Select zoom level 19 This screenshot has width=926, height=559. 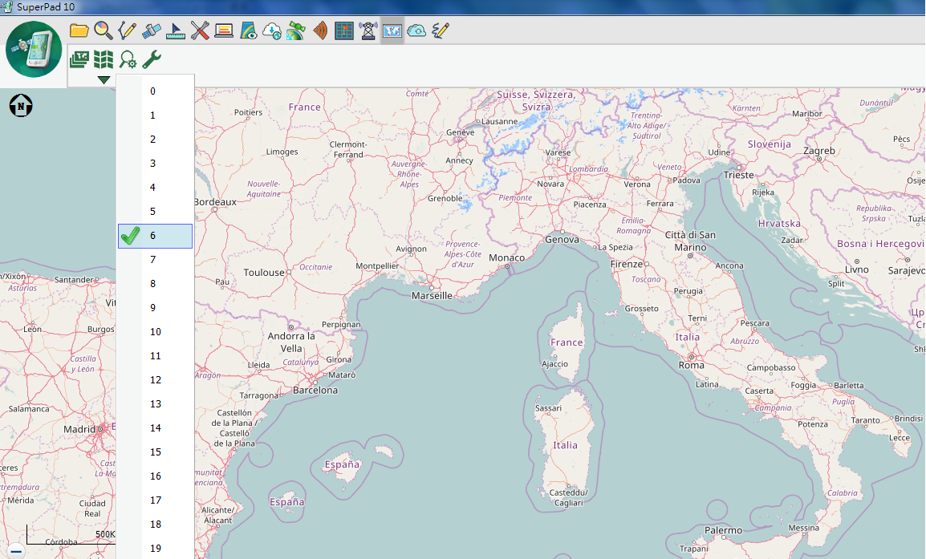(156, 548)
